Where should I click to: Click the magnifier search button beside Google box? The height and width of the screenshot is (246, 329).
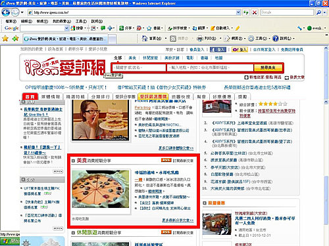[x=318, y=12]
